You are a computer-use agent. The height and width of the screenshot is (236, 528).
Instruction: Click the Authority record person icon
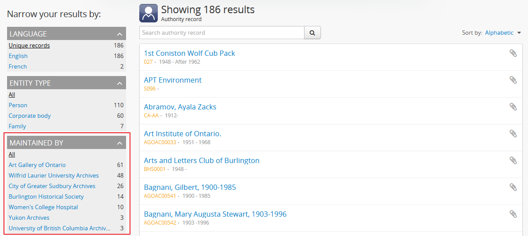click(148, 13)
